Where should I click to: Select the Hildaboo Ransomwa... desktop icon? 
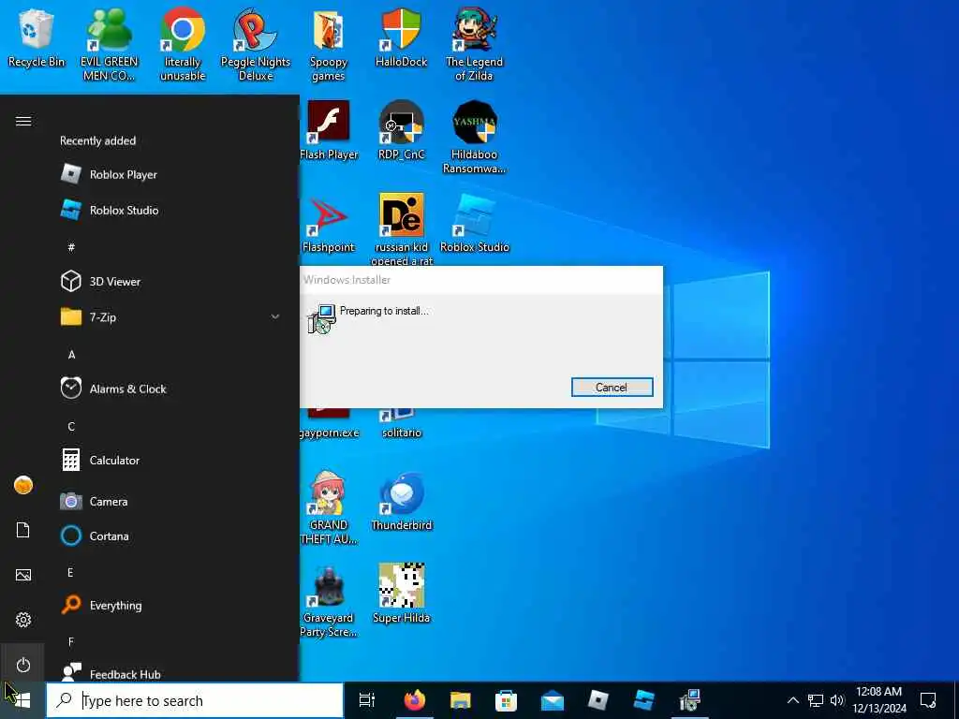pos(474,137)
